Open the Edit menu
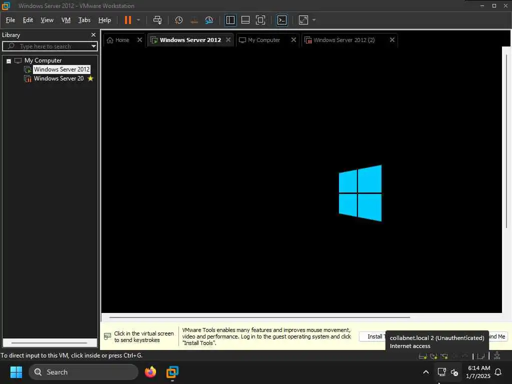Viewport: 512px width, 384px height. point(28,20)
